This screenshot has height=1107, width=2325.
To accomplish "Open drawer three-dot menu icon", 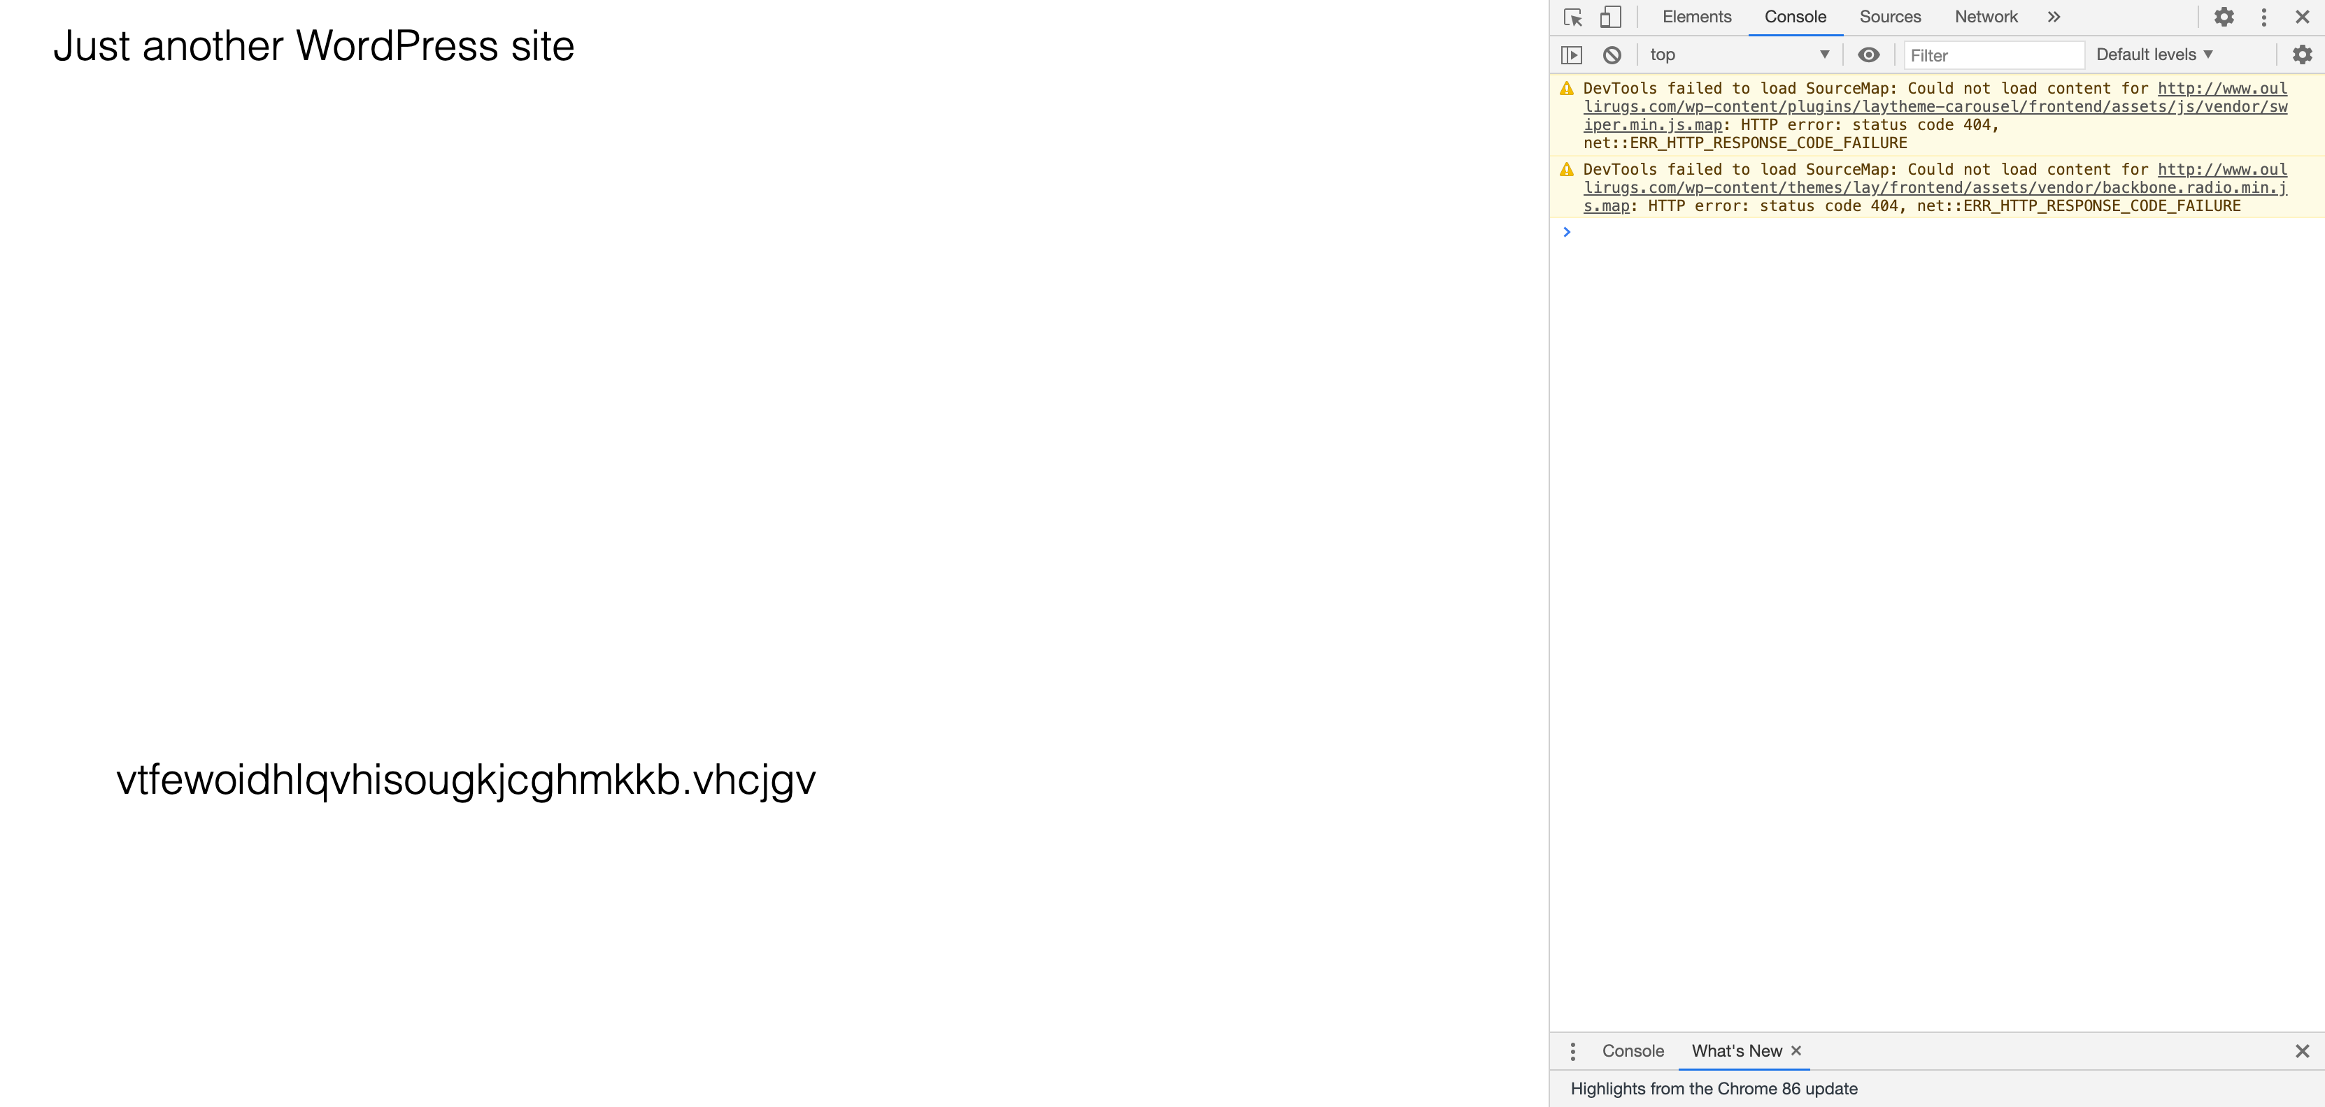I will click(1572, 1051).
